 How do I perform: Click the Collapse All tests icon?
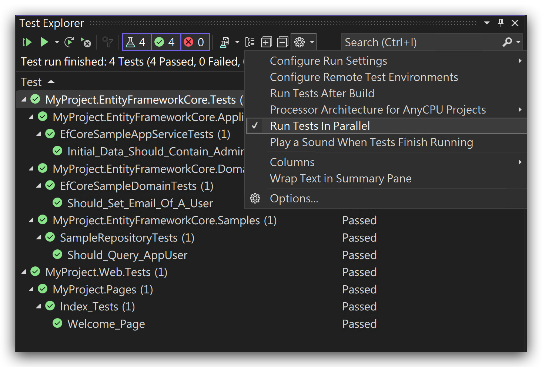pyautogui.click(x=282, y=42)
